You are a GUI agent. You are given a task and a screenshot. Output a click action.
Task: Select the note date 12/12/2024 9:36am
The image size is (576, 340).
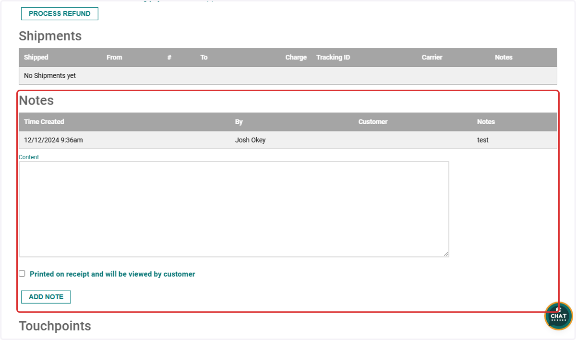(54, 140)
